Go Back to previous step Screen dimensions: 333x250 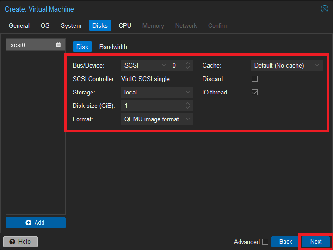tap(285, 242)
